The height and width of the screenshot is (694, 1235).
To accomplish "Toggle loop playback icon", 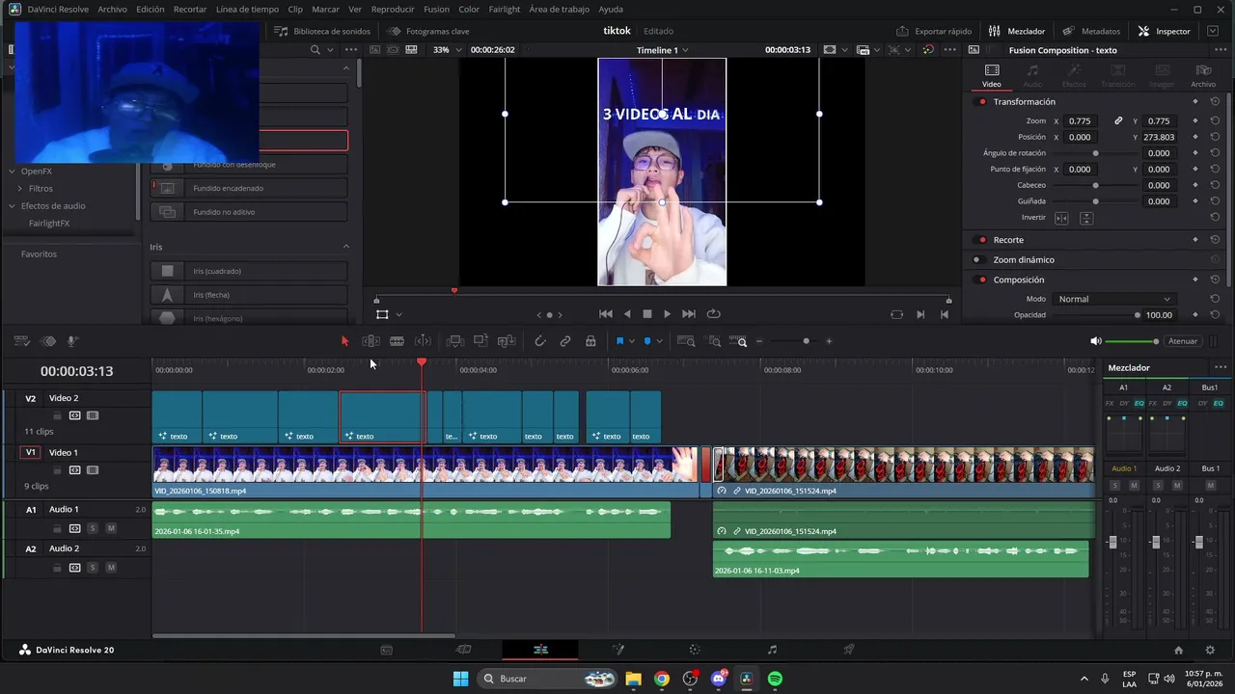I will (x=714, y=314).
